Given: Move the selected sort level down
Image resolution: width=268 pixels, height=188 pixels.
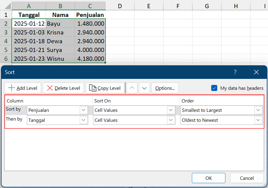Looking at the screenshot, I should [x=144, y=88].
